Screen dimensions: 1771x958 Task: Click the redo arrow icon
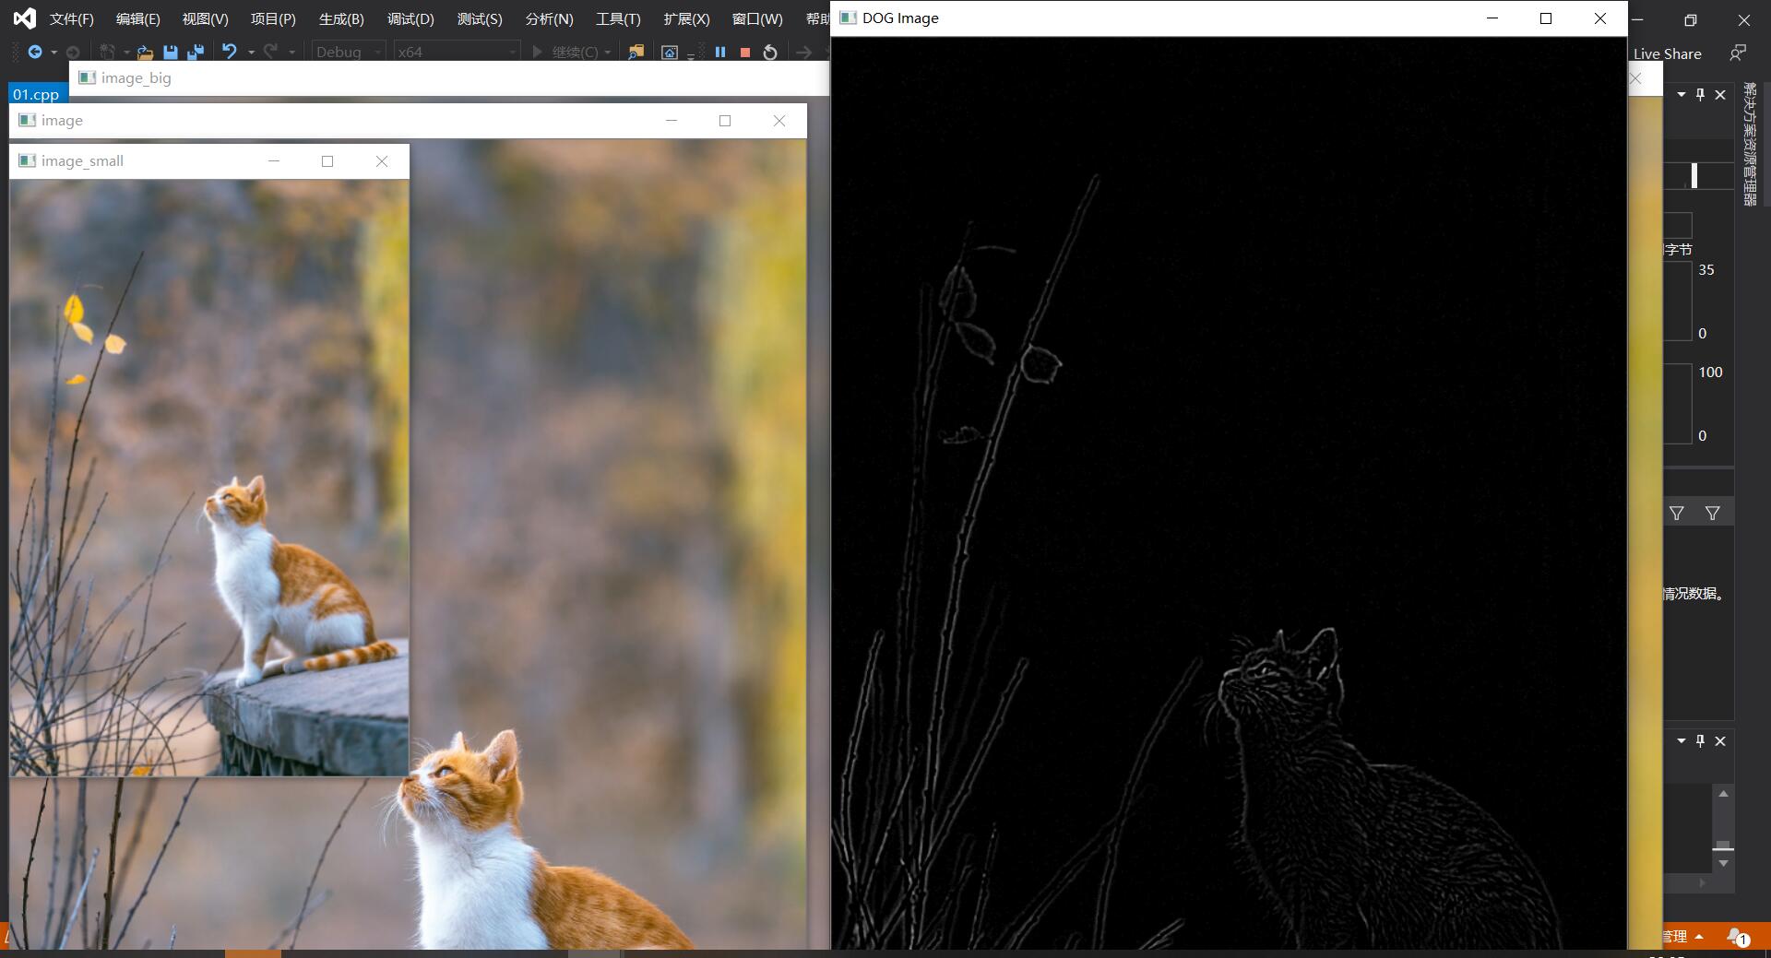point(270,52)
